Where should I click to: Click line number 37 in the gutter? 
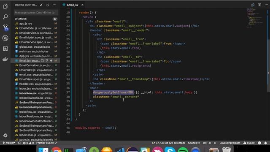pyautogui.click(x=68, y=92)
